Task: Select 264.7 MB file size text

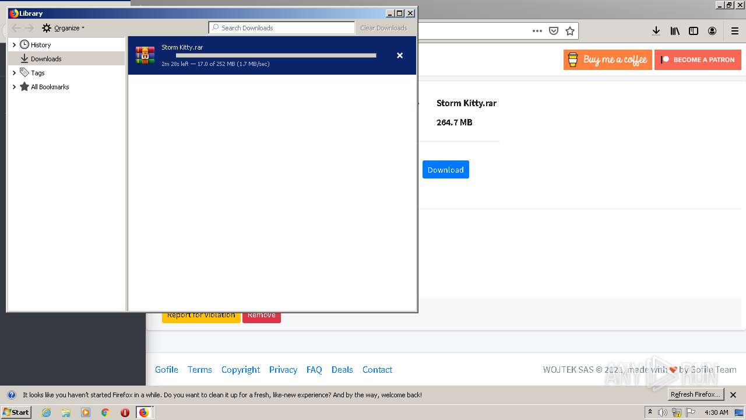Action: 455,123
